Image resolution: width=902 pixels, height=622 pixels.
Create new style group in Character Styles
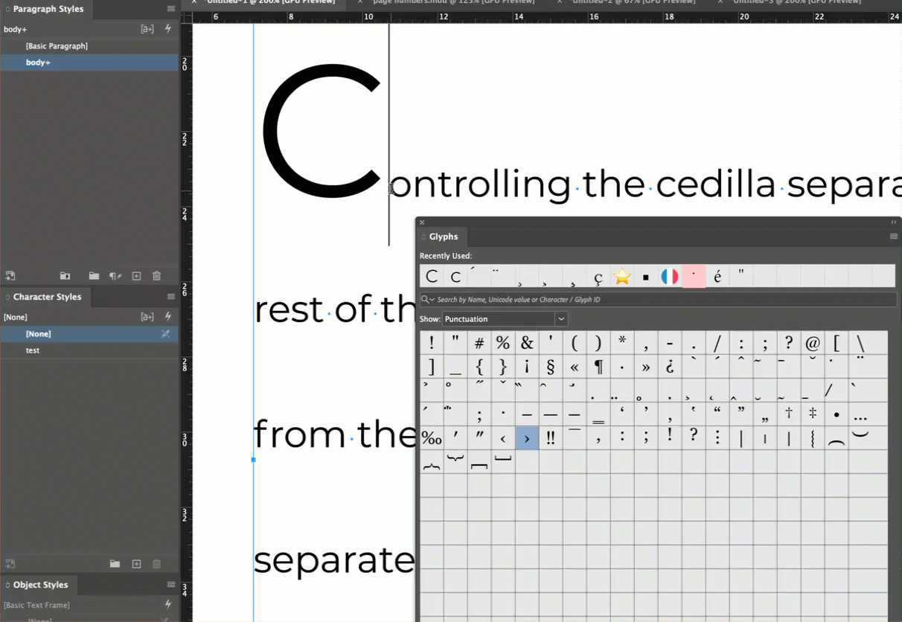(115, 564)
